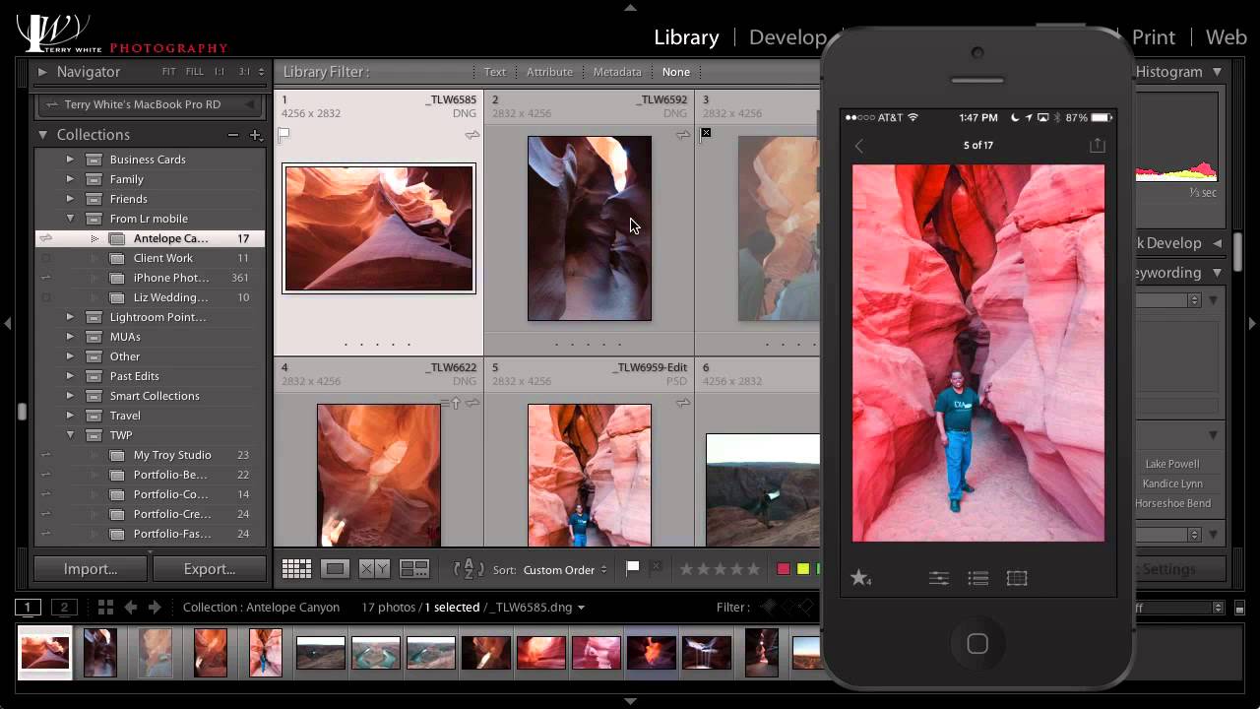Switch to Grid view in the toolbar
The image size is (1260, 709).
[296, 569]
